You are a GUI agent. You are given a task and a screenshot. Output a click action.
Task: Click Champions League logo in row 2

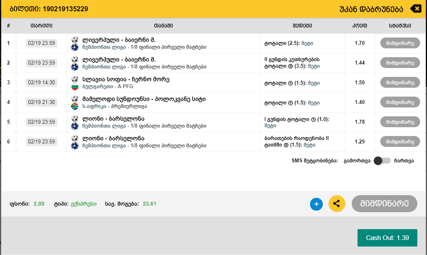click(75, 67)
